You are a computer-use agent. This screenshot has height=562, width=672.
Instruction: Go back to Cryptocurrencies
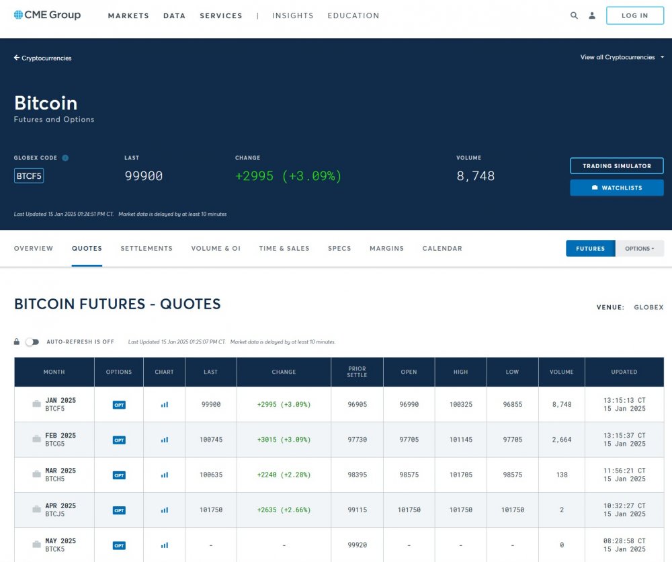point(43,58)
